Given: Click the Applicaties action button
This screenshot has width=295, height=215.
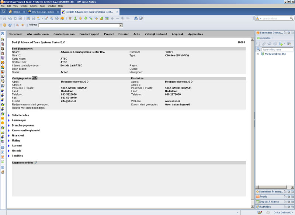Looking at the screenshot, I should coord(196,34).
